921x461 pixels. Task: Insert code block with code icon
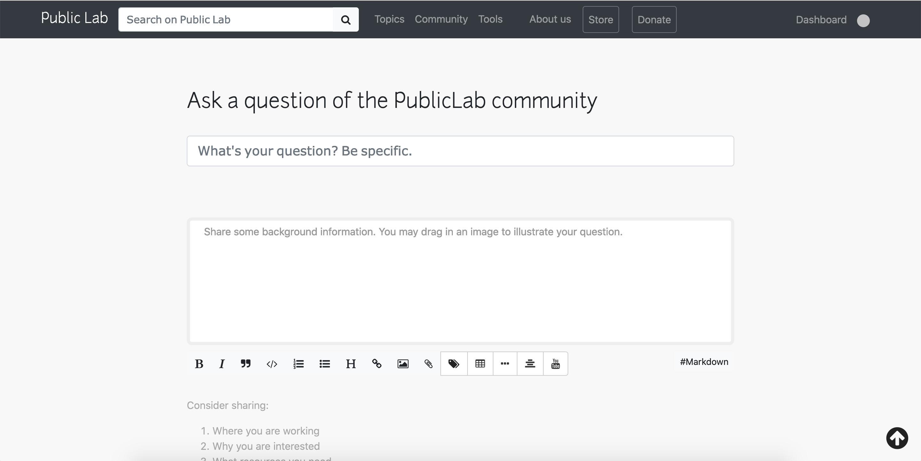click(272, 364)
